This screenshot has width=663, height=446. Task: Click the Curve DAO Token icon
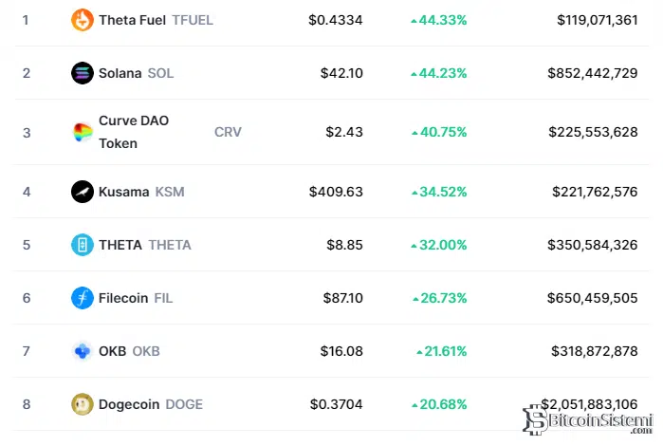coord(83,133)
